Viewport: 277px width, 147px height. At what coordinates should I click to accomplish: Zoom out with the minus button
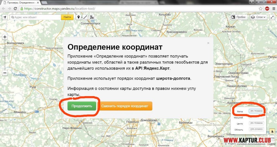[5, 73]
